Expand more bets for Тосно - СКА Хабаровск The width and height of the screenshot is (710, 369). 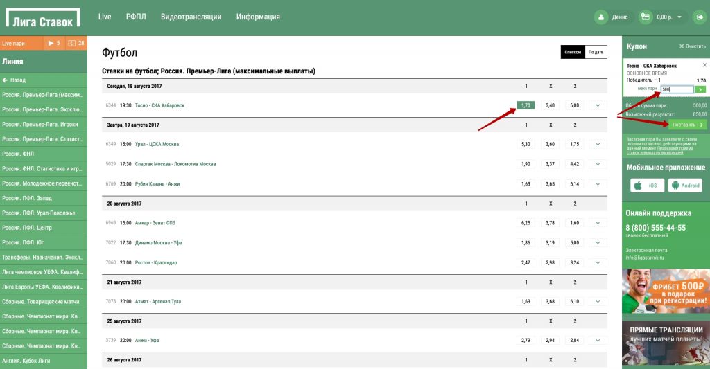(597, 105)
